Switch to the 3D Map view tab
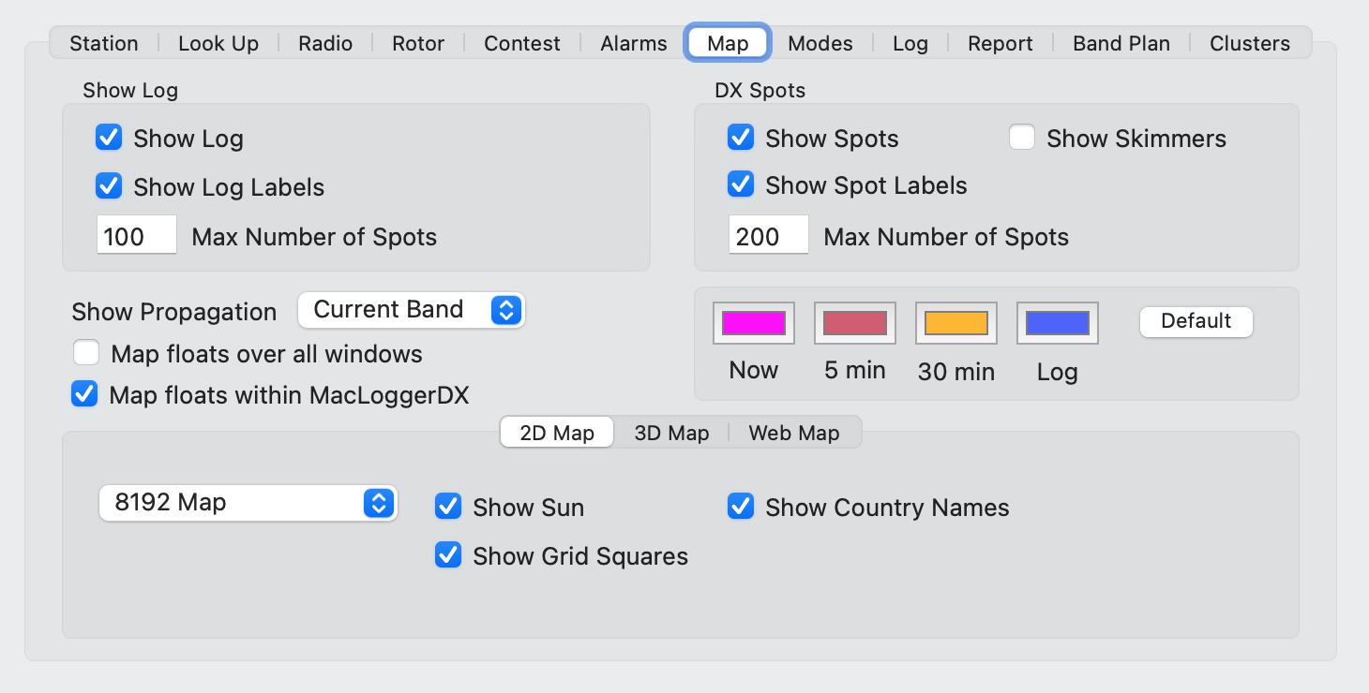The width and height of the screenshot is (1369, 693). [671, 432]
